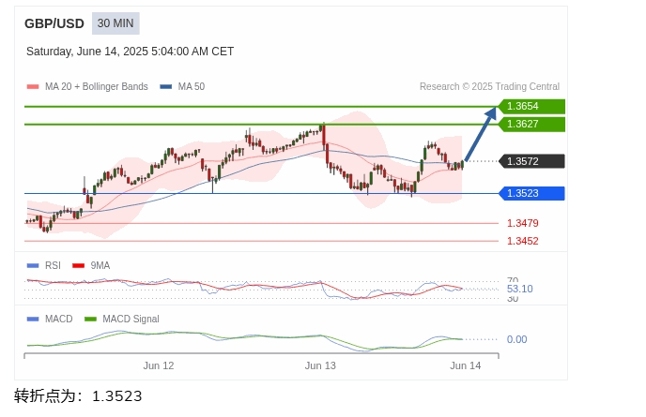This screenshot has width=646, height=417.
Task: Click the Research Trading Central credit text
Action: [x=489, y=87]
